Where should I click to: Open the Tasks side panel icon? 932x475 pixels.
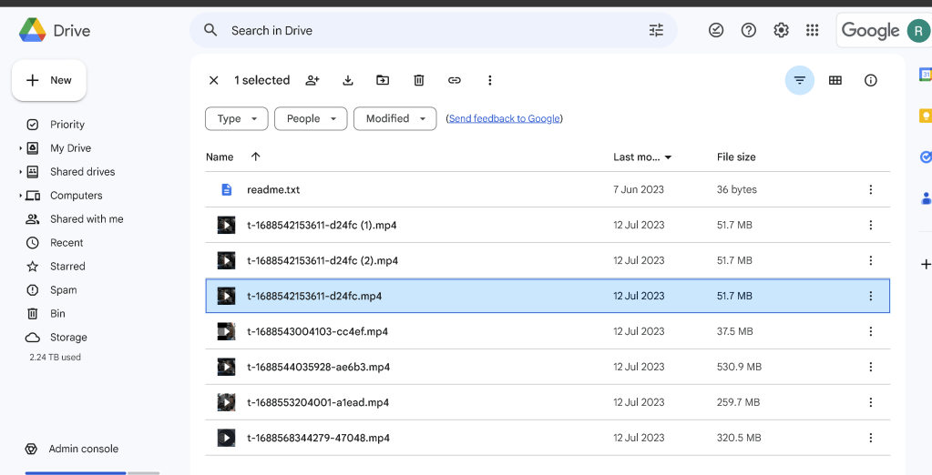[926, 157]
